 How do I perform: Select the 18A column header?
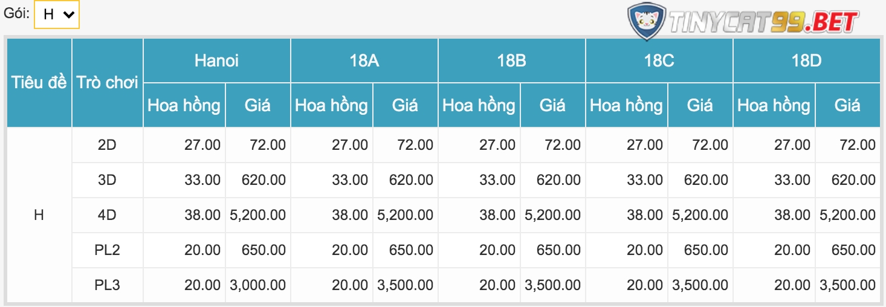364,60
